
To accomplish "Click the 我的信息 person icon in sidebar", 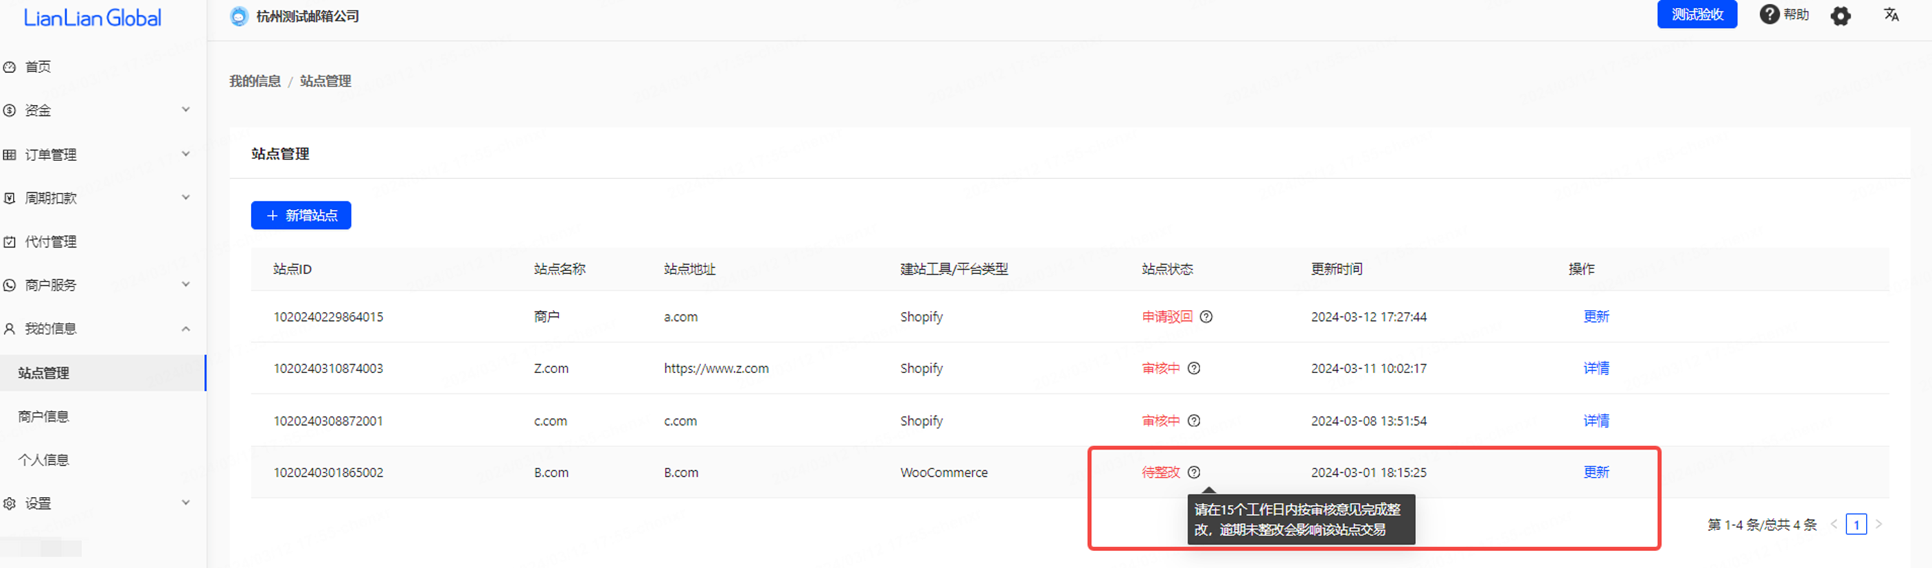I will [x=10, y=329].
